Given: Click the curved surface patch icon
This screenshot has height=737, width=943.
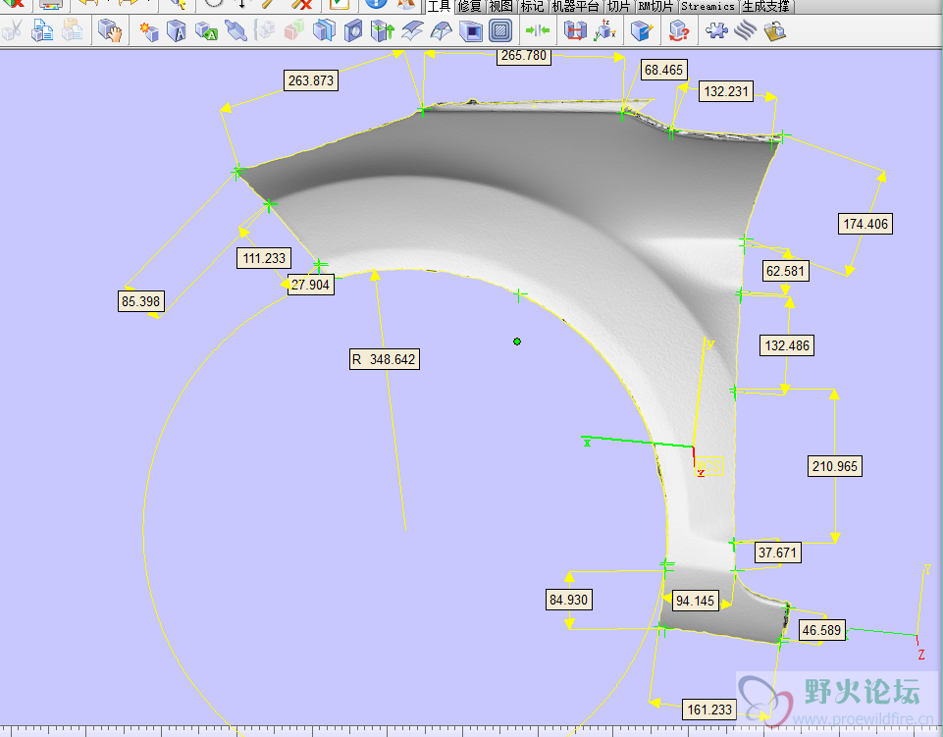Looking at the screenshot, I should [442, 30].
